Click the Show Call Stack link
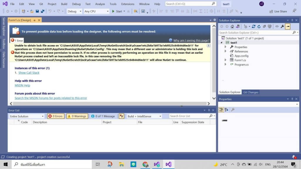 29,72
